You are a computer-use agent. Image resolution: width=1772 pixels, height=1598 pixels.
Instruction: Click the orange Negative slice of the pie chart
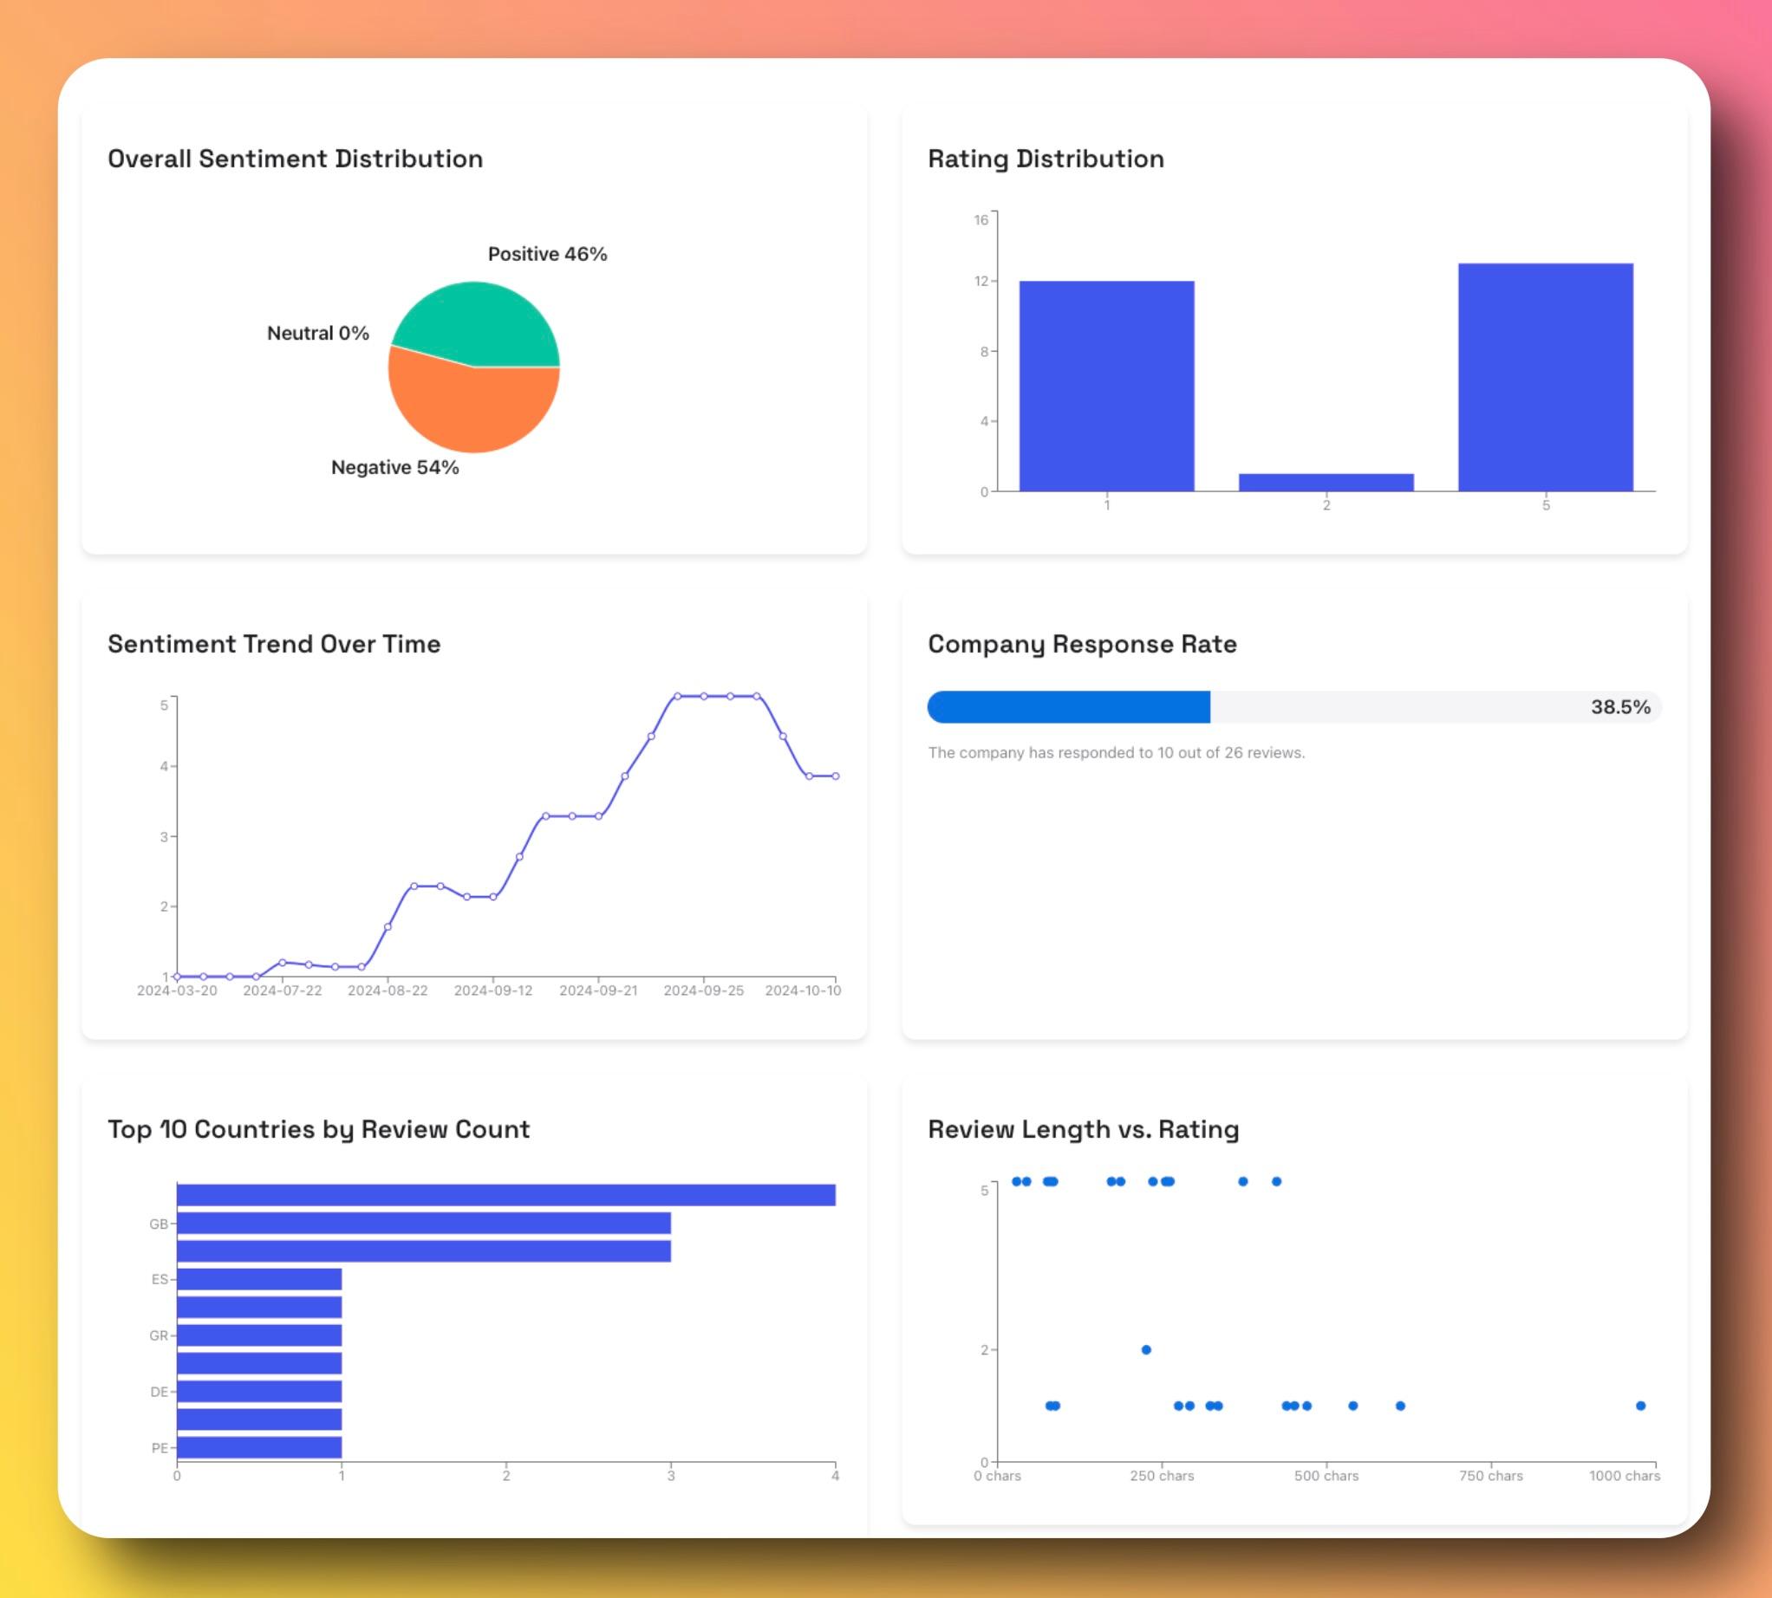tap(474, 408)
